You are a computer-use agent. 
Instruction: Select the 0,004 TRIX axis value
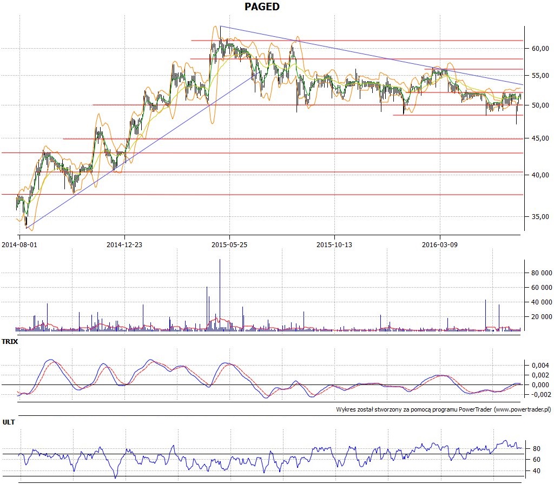[540, 365]
